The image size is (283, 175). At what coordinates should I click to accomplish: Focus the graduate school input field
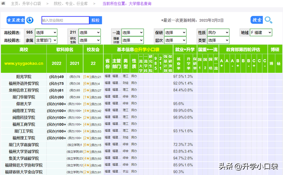(65, 20)
